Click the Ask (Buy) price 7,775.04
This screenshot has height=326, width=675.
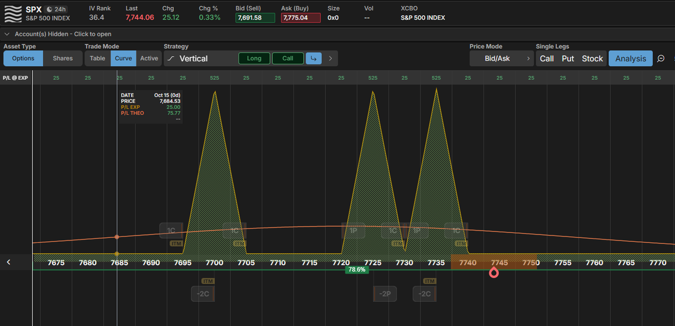[x=301, y=18]
